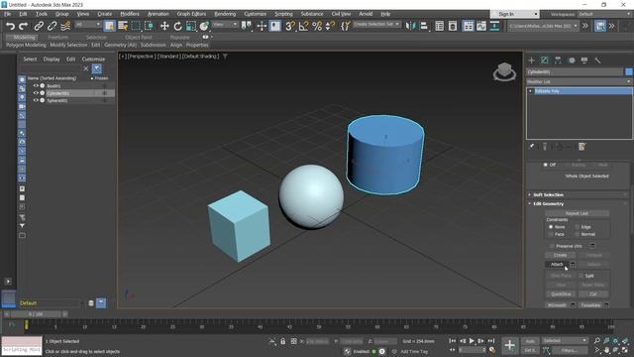Click the Attach button
This screenshot has width=634, height=357.
(557, 265)
